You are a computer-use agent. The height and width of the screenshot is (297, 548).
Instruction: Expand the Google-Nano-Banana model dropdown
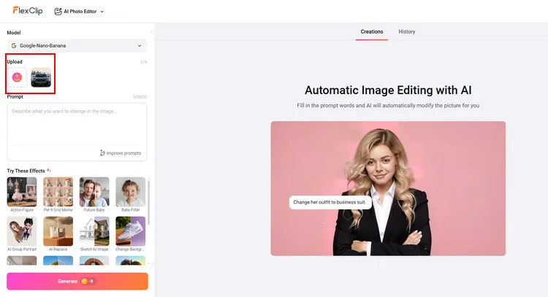coord(77,46)
